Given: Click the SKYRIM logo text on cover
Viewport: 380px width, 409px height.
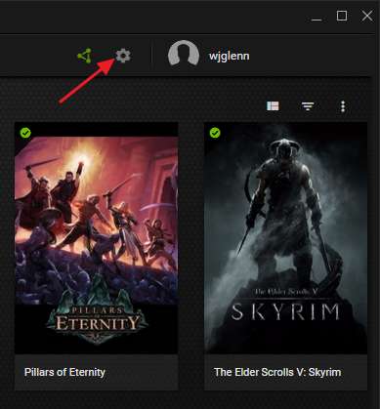Looking at the screenshot, I should (285, 311).
